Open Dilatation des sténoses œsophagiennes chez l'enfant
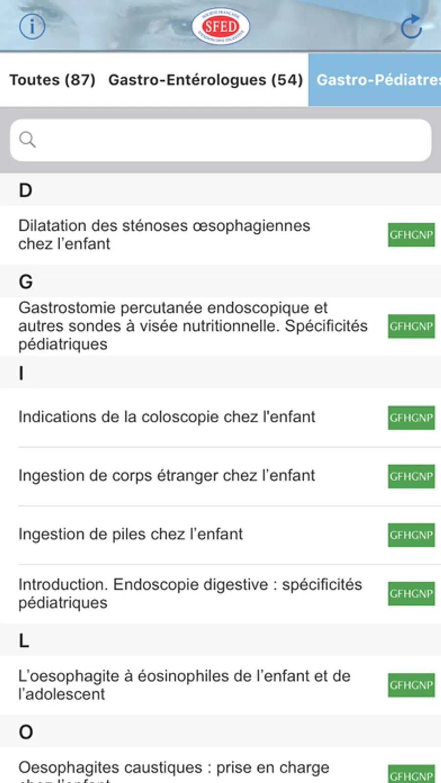441x783 pixels. pos(164,235)
